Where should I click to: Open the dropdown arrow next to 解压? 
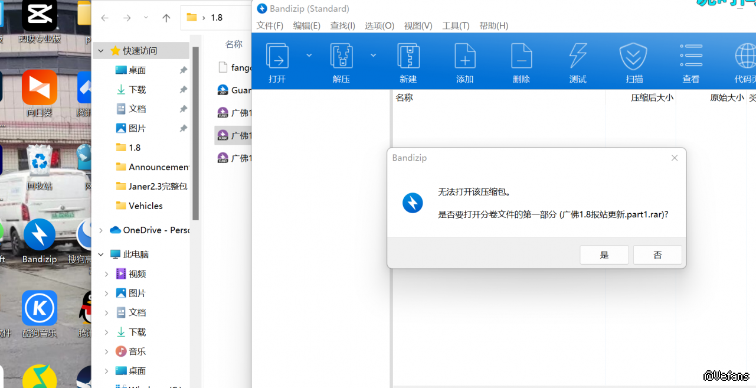373,56
